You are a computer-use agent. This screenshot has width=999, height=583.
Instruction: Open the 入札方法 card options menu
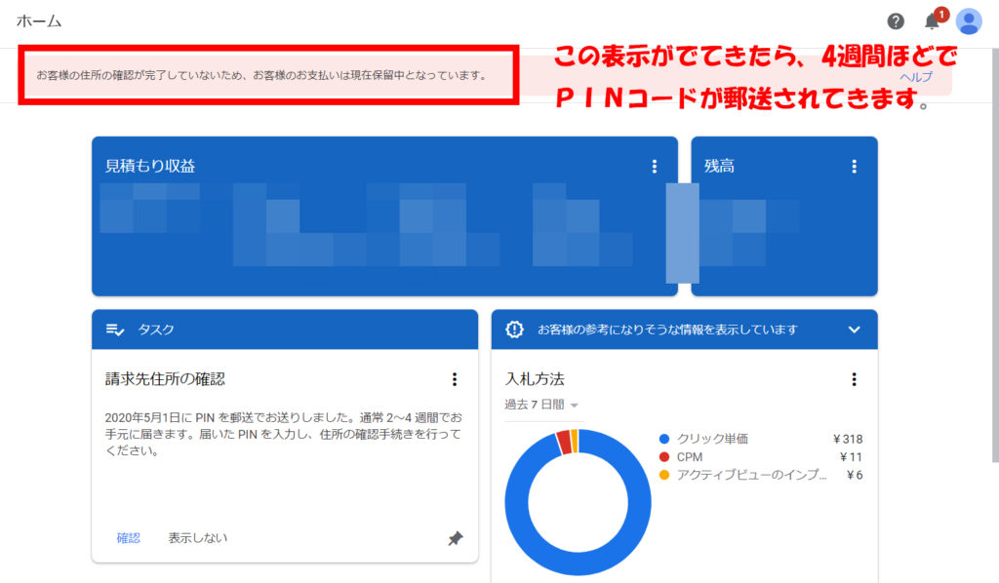pos(856,380)
